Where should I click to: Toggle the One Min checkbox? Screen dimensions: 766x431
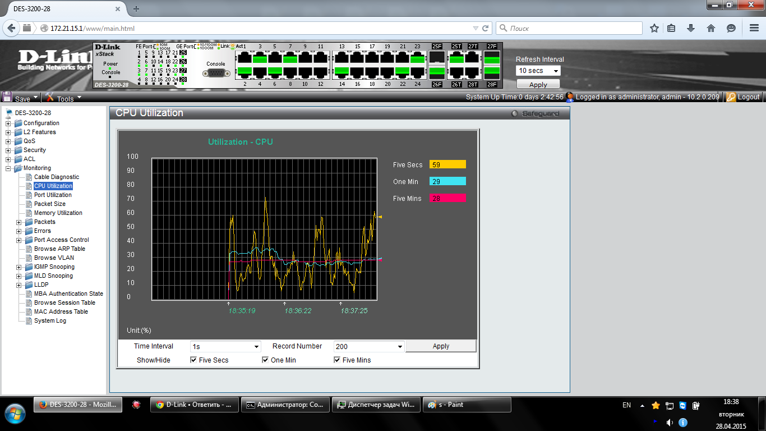pyautogui.click(x=265, y=360)
